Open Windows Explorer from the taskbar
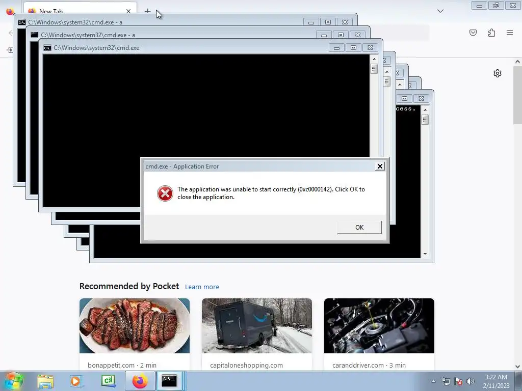The image size is (522, 391). point(45,381)
